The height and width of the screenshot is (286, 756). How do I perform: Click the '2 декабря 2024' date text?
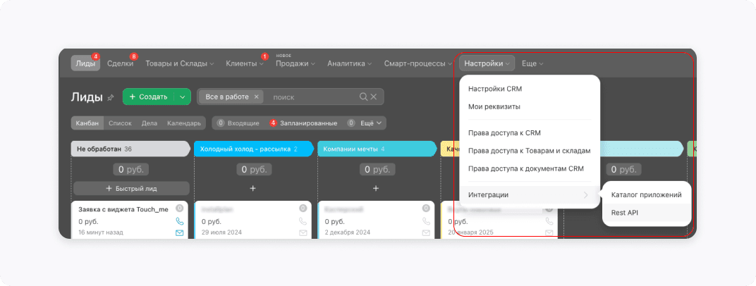(x=348, y=232)
